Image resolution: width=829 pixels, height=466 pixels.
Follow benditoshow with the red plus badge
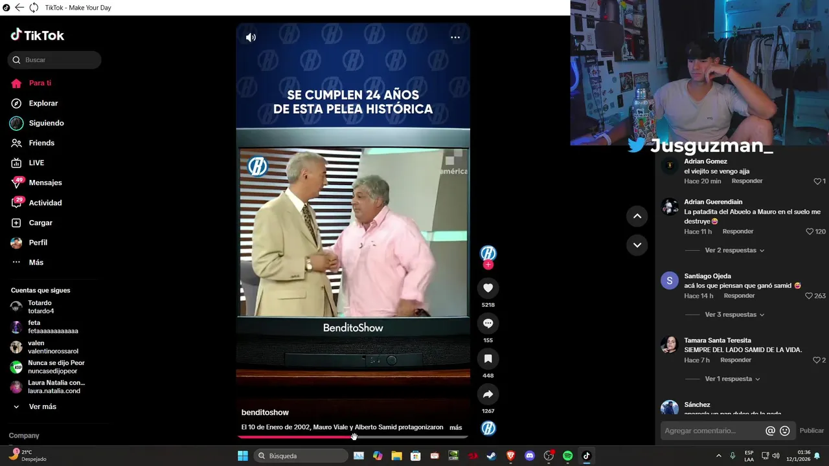488,265
